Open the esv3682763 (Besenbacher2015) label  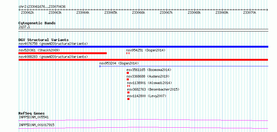pos(153,89)
